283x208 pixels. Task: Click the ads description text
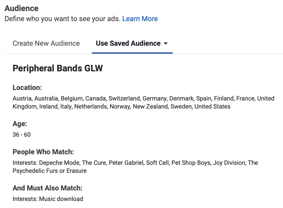(x=62, y=19)
